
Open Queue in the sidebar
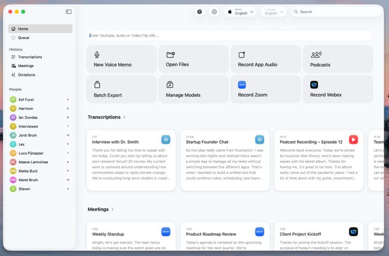(x=40, y=38)
